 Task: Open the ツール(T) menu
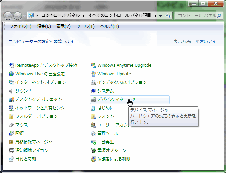tap(85, 26)
